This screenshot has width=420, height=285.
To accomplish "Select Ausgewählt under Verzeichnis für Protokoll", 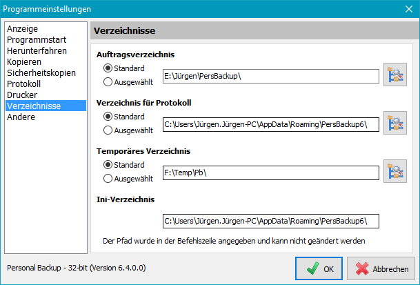I will (x=128, y=130).
